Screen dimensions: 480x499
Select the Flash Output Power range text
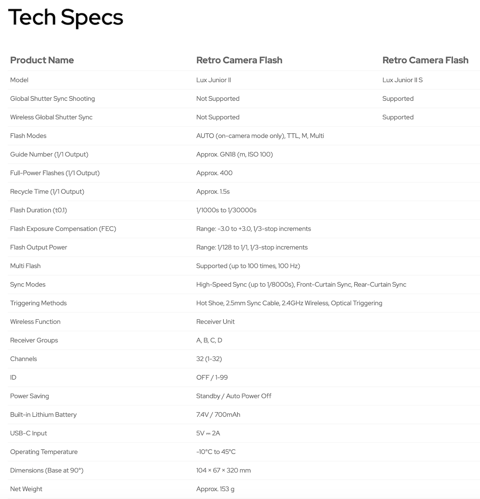(x=252, y=247)
